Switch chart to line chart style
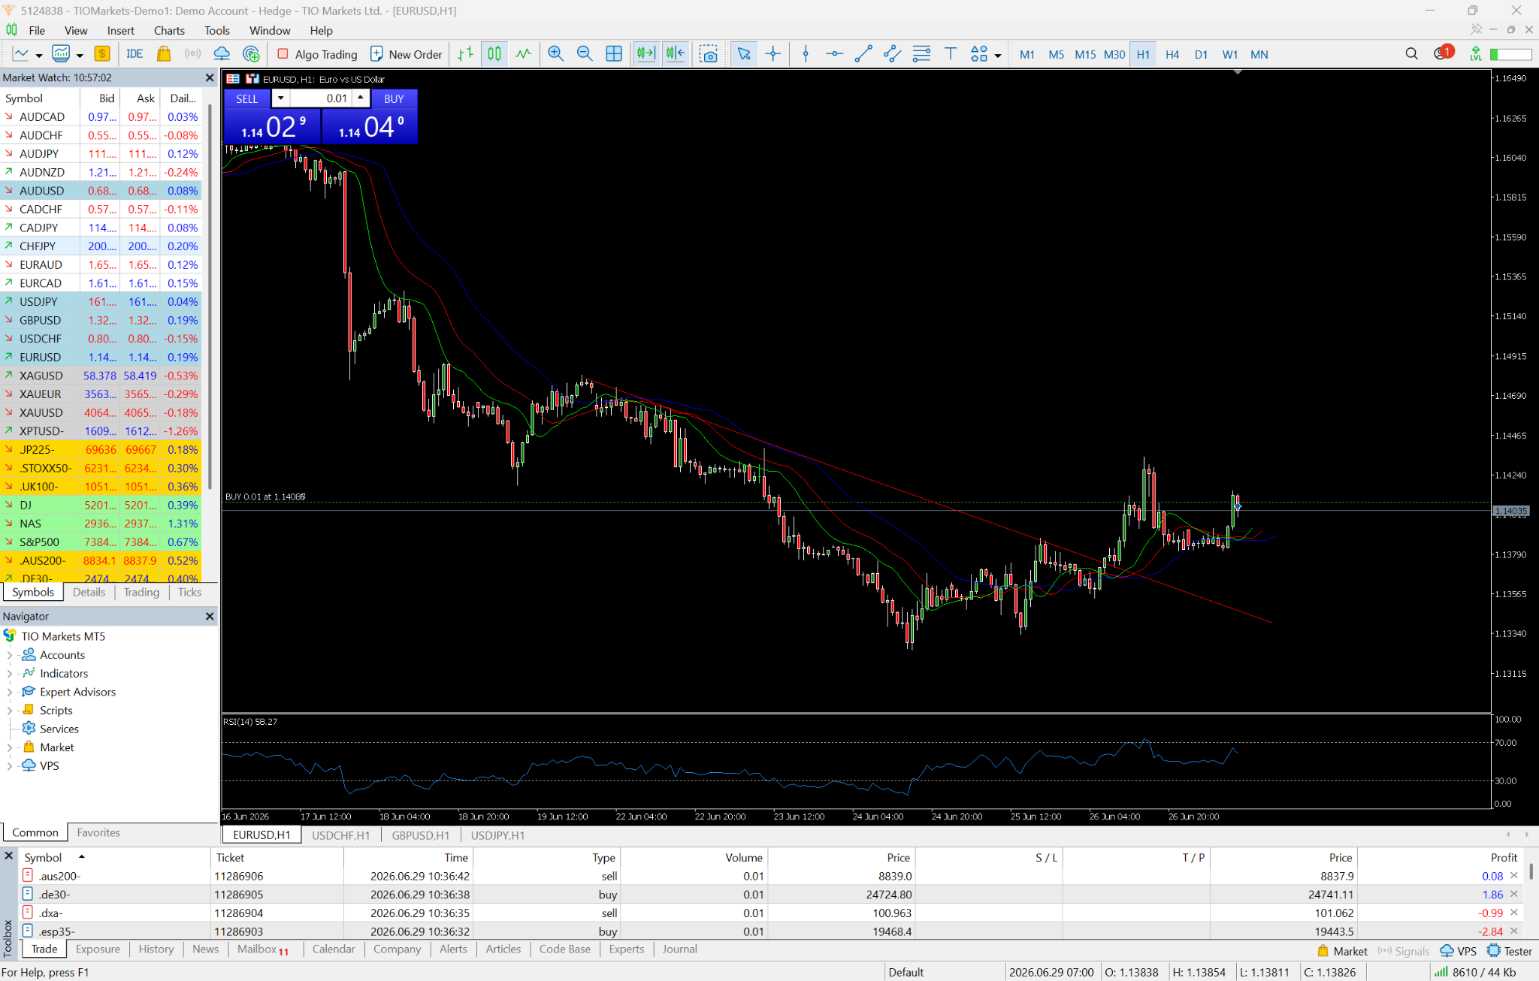Screen dimensions: 1539x981 (523, 54)
